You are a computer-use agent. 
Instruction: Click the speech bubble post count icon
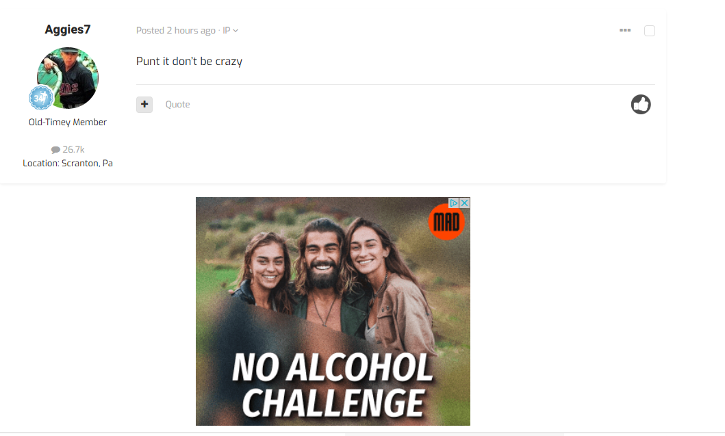(x=55, y=150)
